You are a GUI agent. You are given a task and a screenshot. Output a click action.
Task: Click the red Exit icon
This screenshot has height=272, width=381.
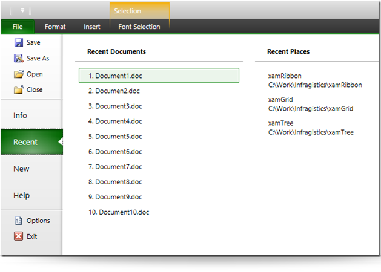tap(18, 236)
